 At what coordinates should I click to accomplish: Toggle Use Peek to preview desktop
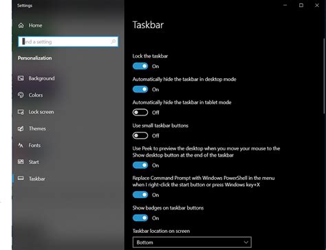pyautogui.click(x=140, y=166)
